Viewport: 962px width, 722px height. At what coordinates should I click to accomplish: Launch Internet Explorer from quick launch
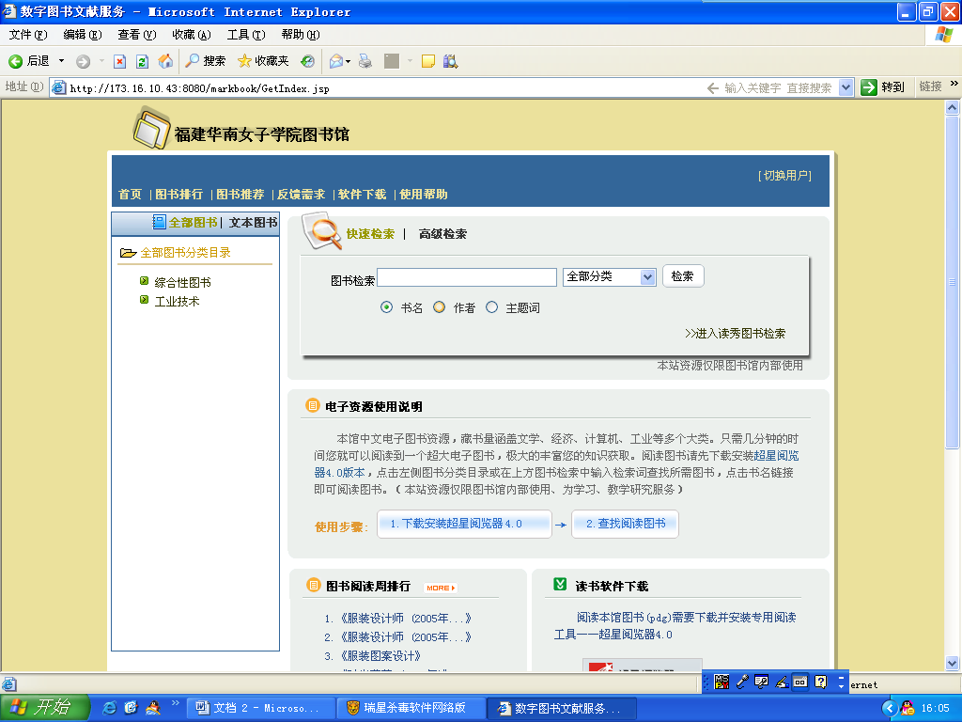pyautogui.click(x=109, y=708)
